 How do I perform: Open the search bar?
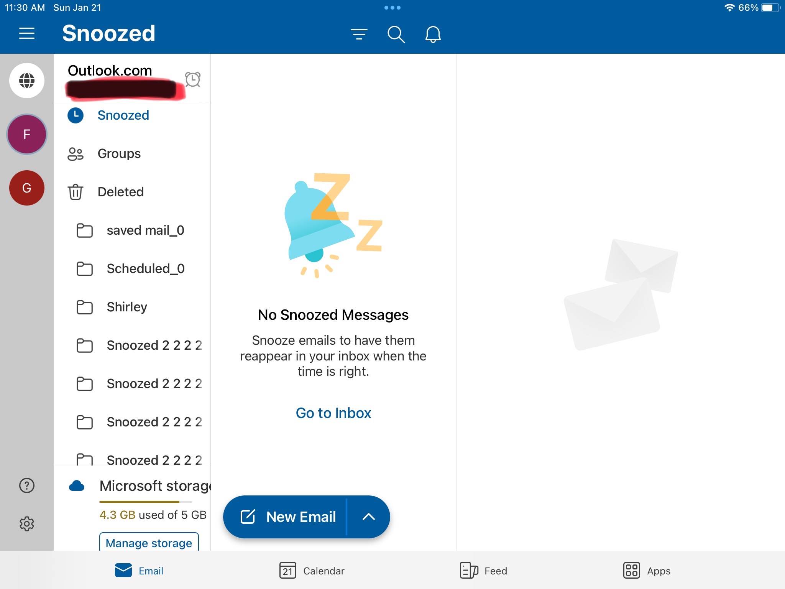point(396,34)
